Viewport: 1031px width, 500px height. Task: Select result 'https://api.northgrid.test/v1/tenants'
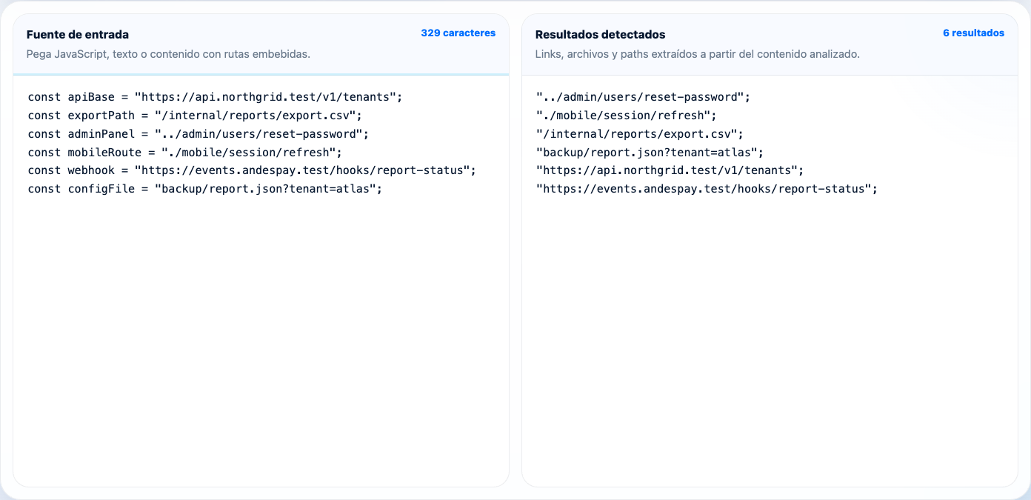670,170
